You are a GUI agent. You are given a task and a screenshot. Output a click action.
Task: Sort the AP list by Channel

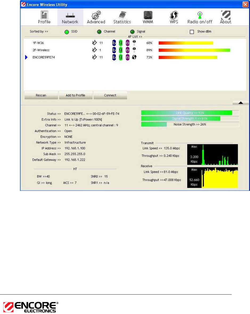click(x=99, y=32)
